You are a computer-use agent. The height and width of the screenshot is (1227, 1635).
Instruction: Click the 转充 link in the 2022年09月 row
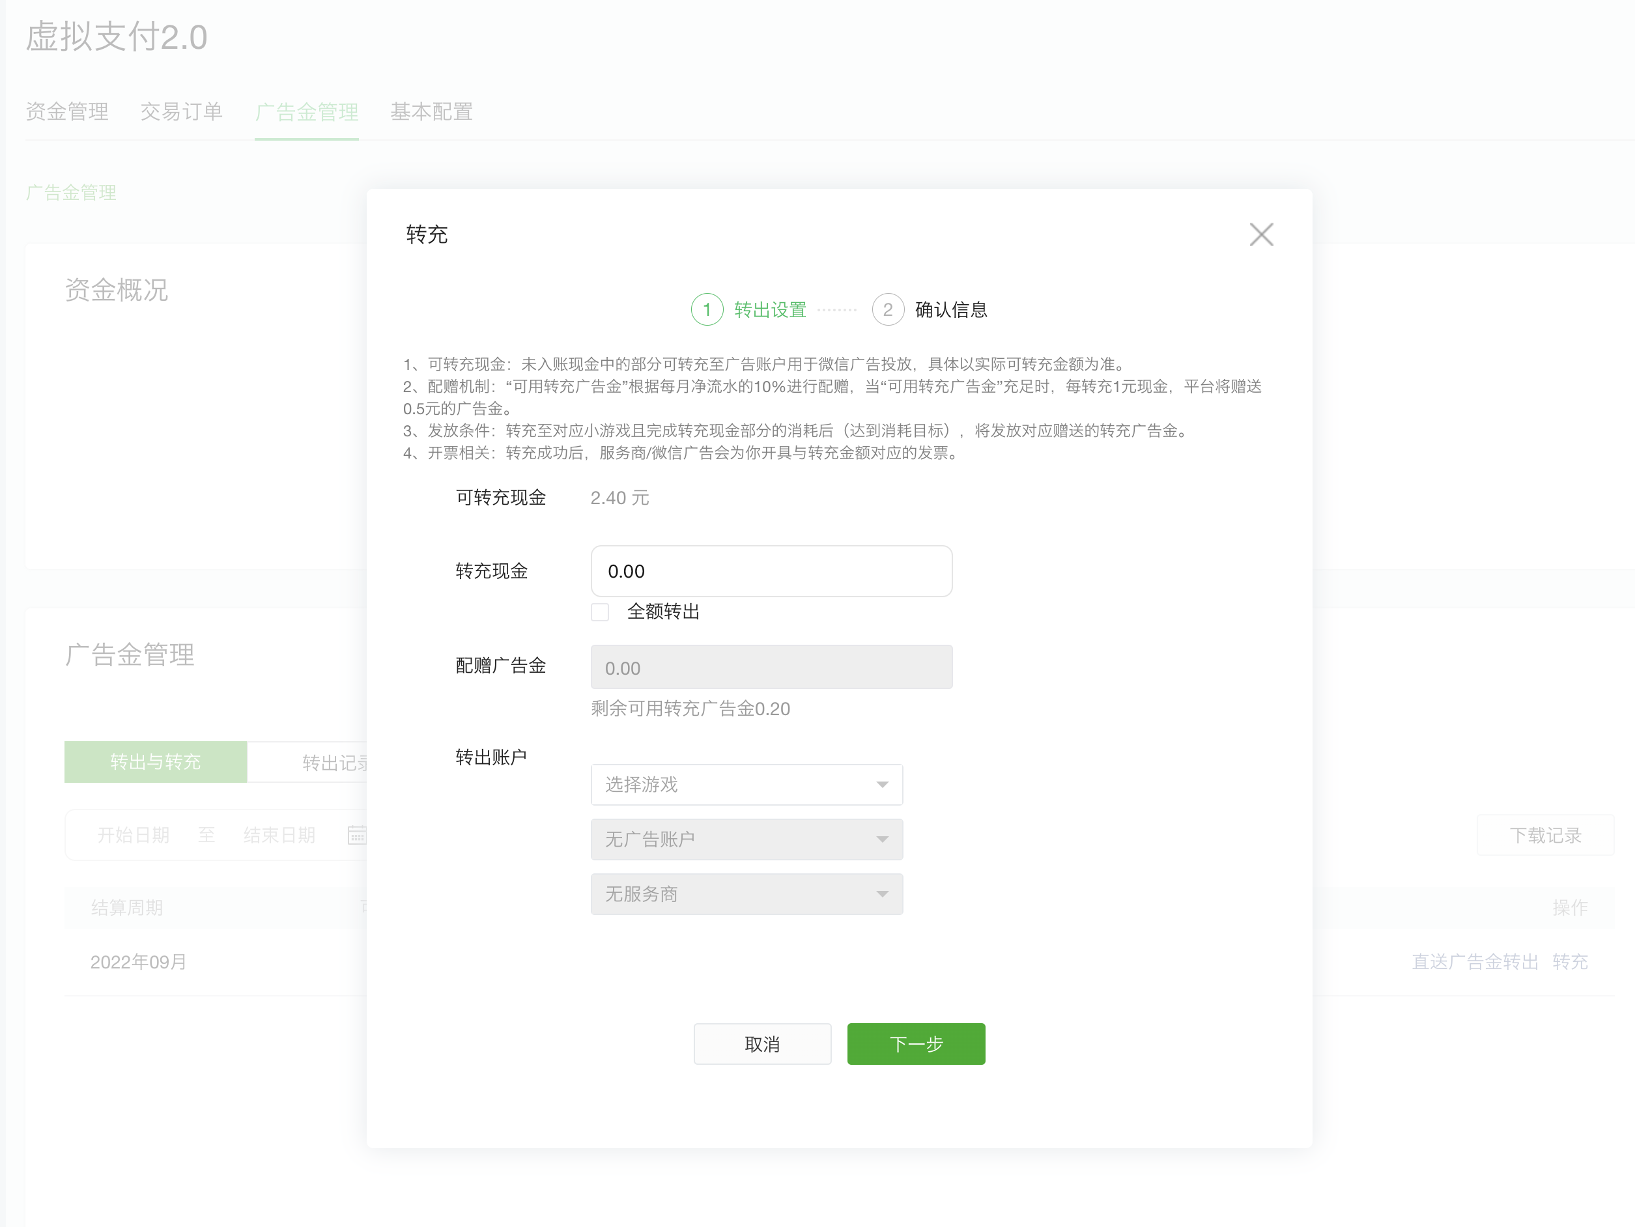[x=1570, y=962]
